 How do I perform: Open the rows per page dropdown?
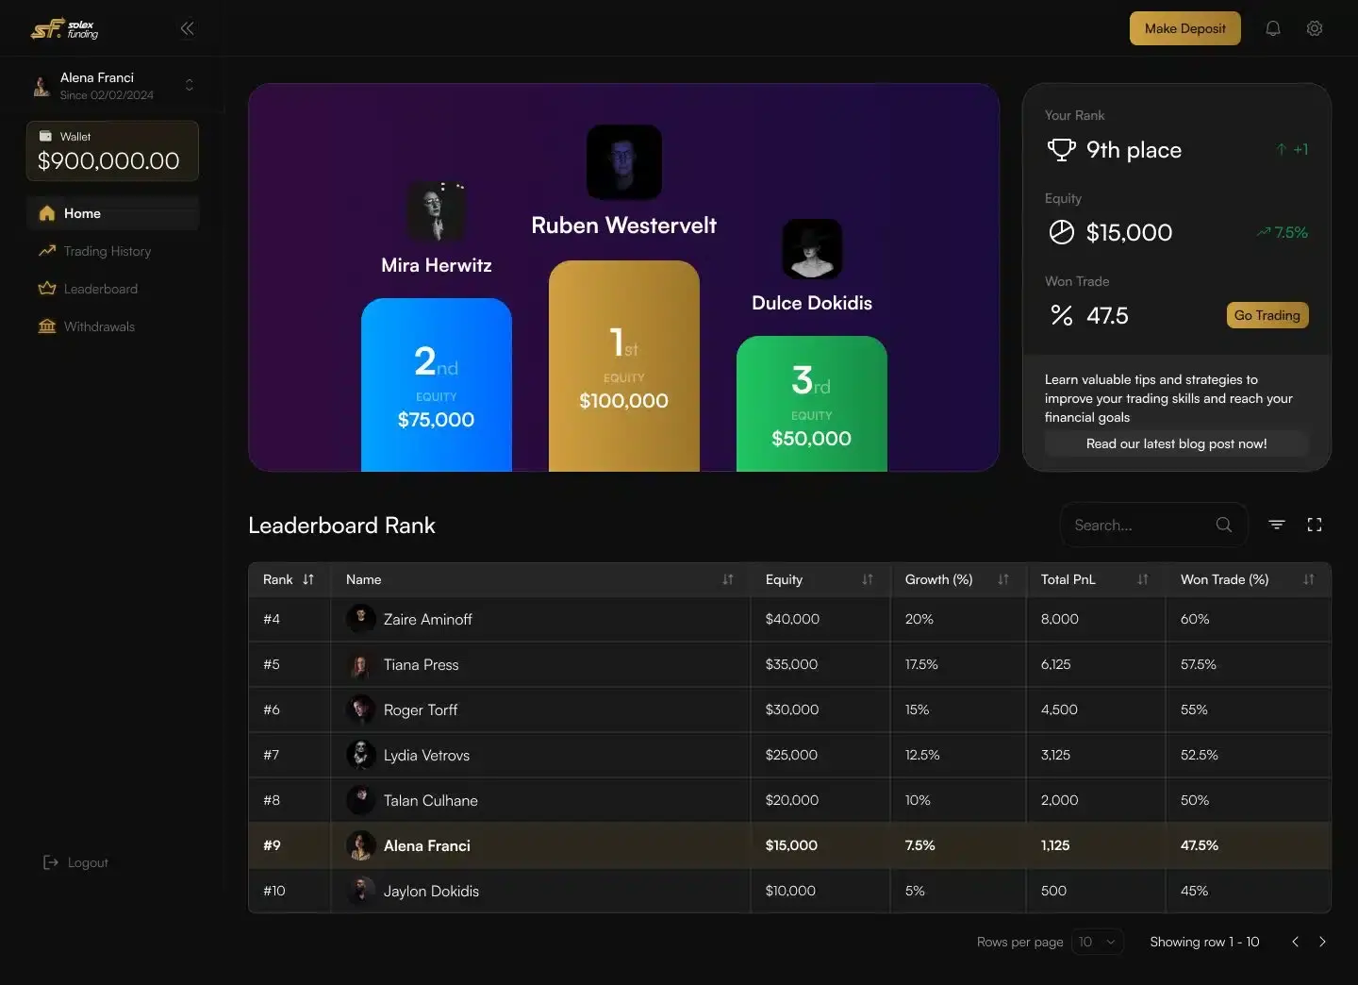1098,942
